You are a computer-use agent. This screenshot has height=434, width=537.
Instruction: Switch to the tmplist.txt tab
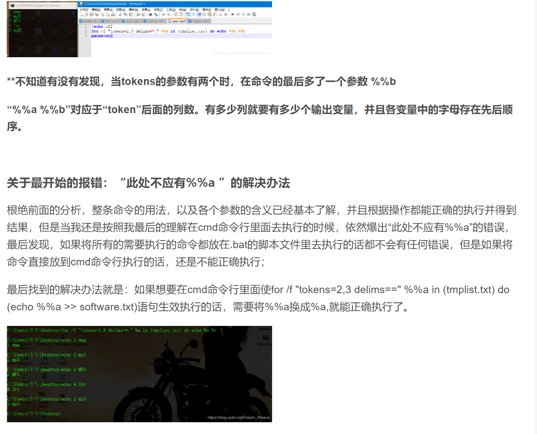[x=155, y=20]
